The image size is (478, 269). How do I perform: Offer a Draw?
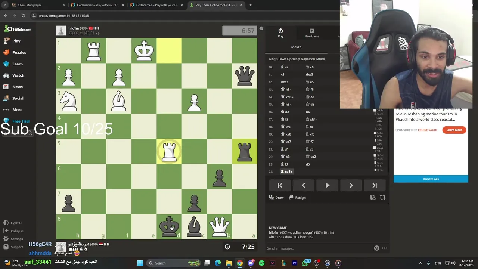[x=276, y=198]
